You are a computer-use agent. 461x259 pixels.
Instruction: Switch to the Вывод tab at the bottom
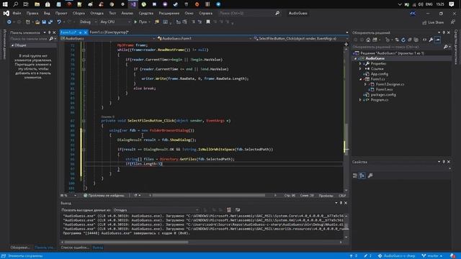coord(98,247)
